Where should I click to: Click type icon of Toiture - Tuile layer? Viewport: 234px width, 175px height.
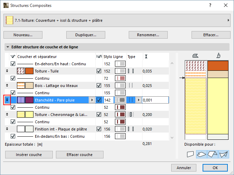pyautogui.click(x=131, y=71)
